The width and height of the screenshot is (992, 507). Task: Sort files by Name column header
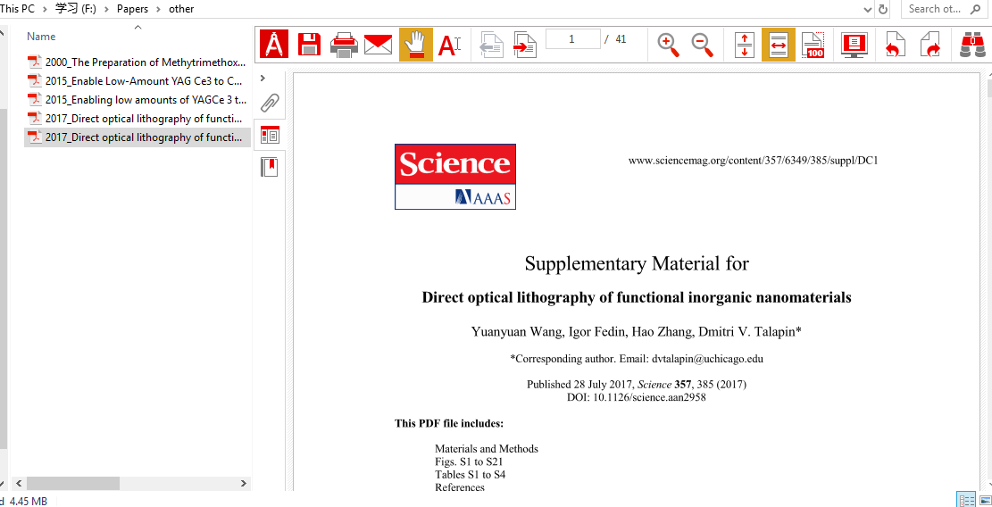click(41, 37)
